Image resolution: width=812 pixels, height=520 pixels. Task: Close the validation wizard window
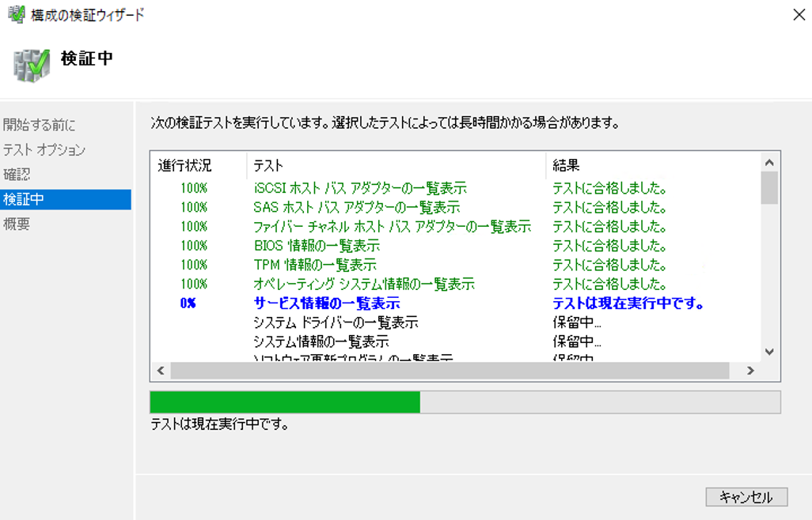pyautogui.click(x=799, y=15)
